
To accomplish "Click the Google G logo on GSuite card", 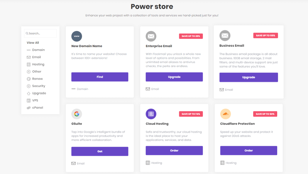I will [x=77, y=114].
